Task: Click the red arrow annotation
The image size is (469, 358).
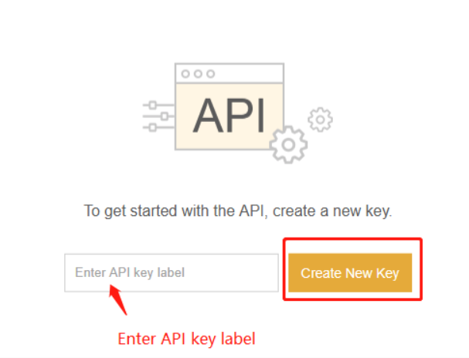Action: 118,300
